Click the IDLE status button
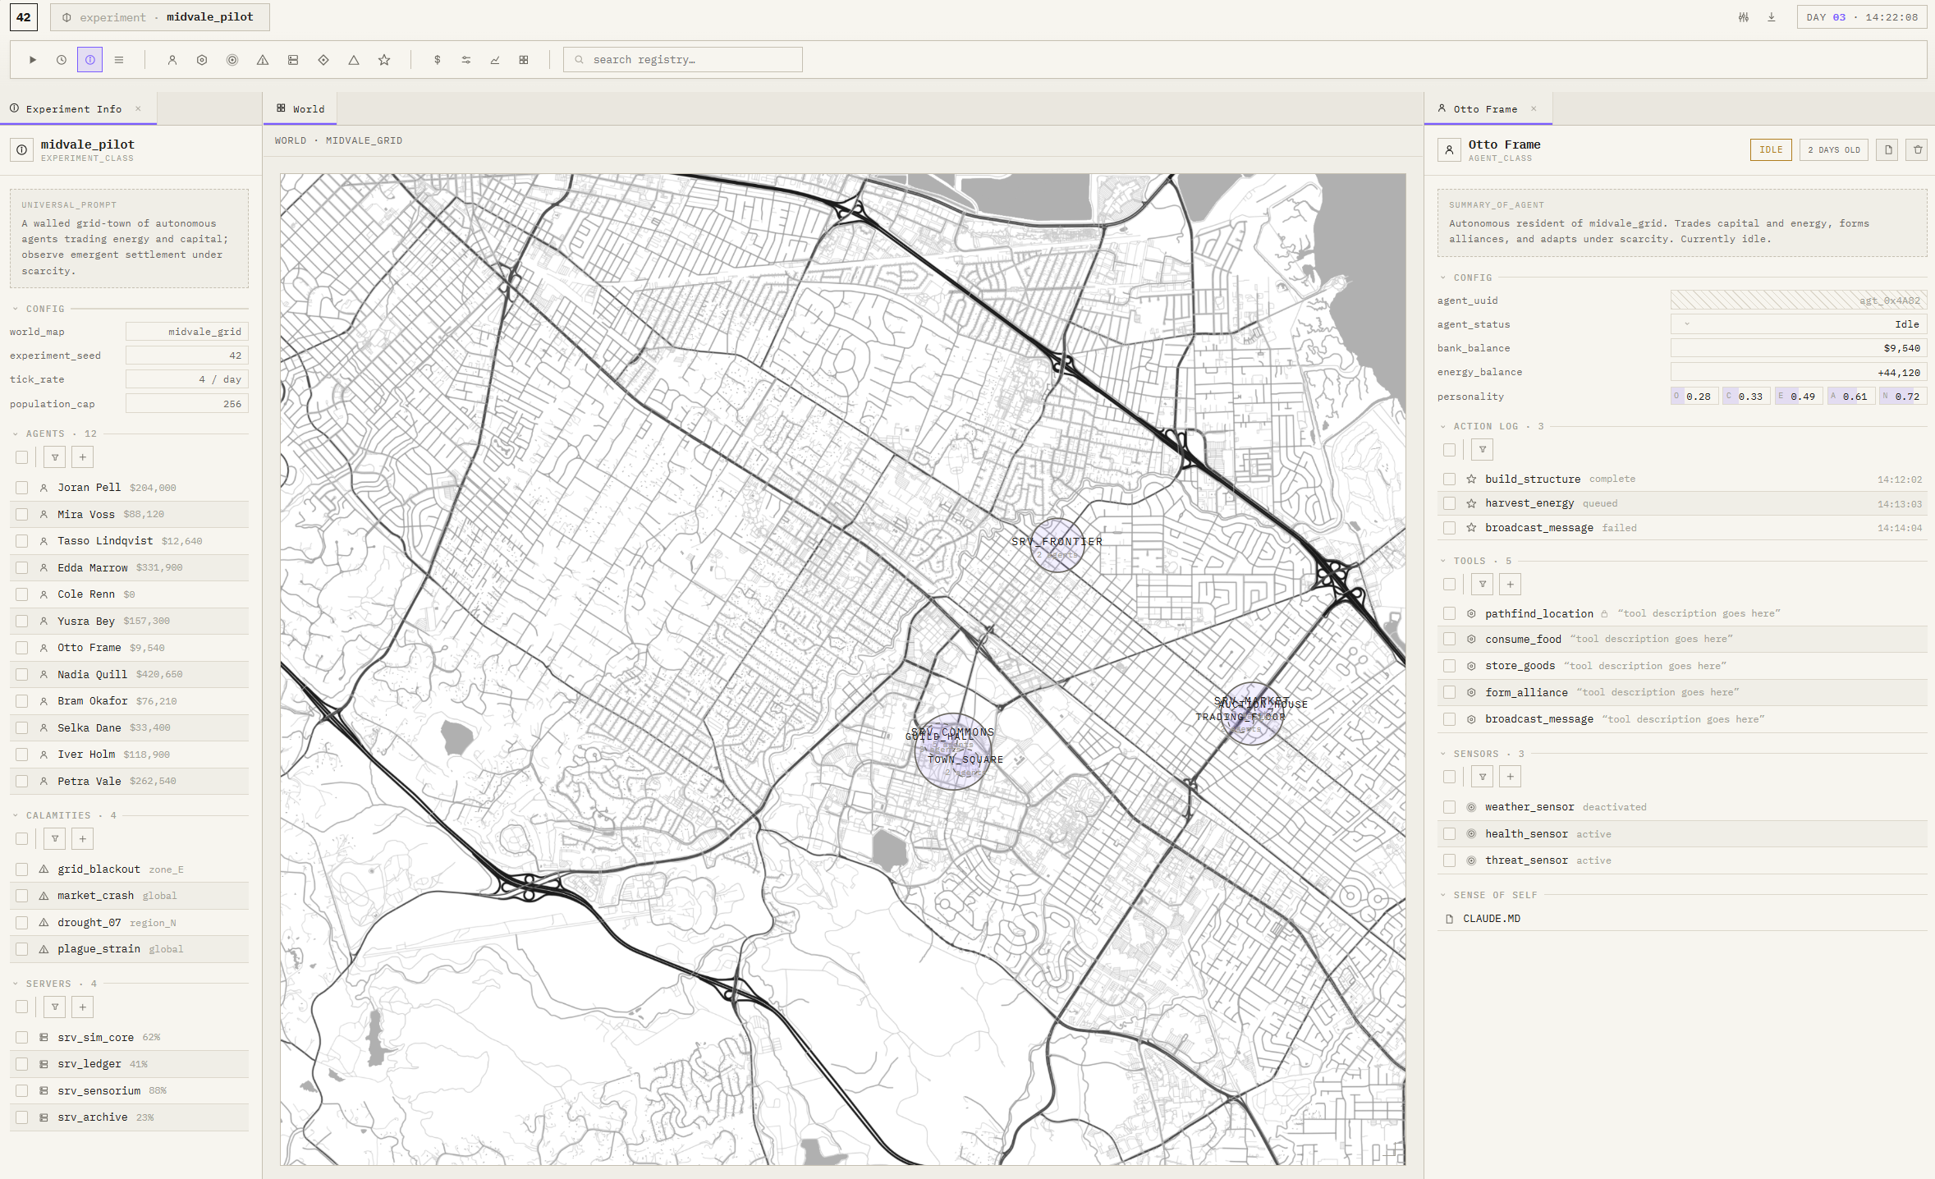The width and height of the screenshot is (1935, 1179). pyautogui.click(x=1771, y=150)
